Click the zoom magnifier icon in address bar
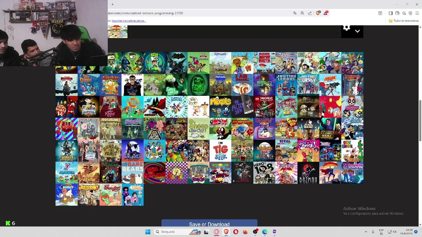This screenshot has width=422, height=237. click(302, 13)
